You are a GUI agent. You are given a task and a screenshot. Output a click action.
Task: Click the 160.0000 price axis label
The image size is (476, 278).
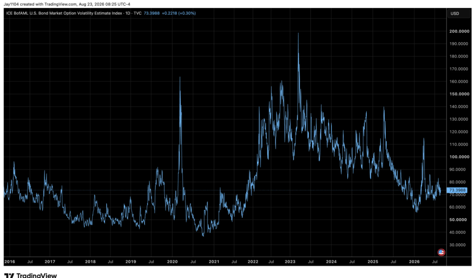tap(459, 81)
